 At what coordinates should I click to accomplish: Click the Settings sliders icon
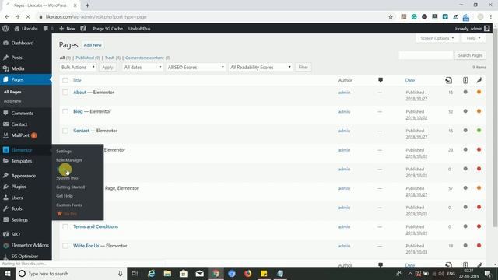pyautogui.click(x=5, y=219)
